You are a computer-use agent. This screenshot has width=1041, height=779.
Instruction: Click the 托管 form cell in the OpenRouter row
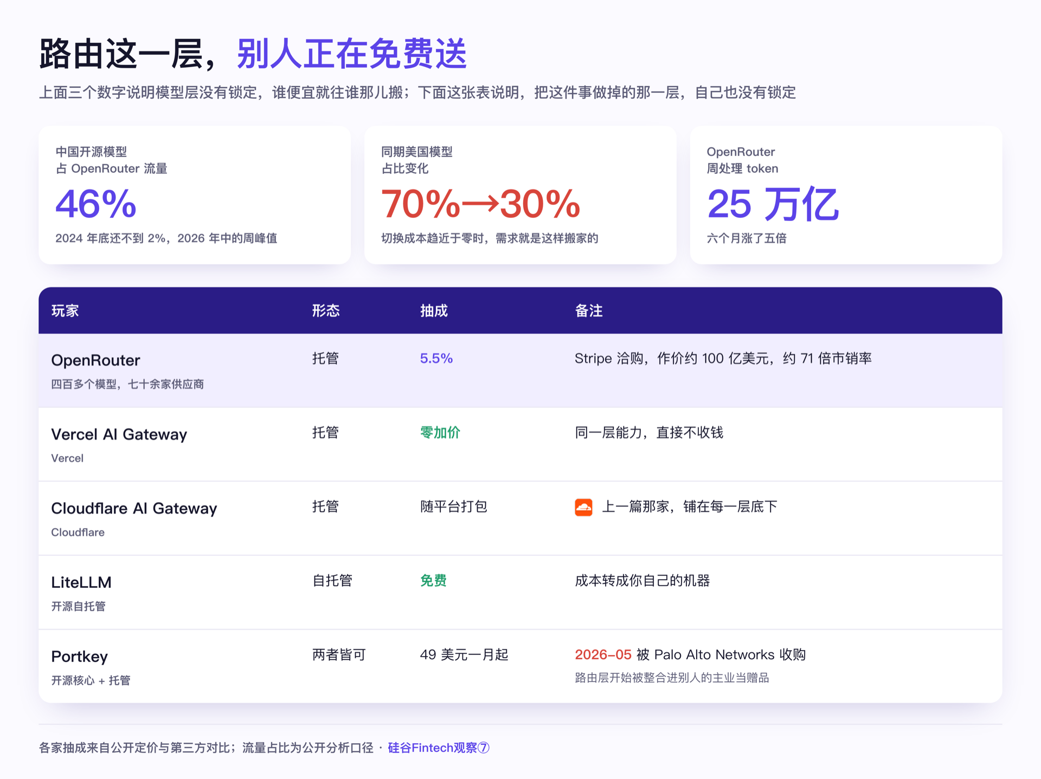click(x=325, y=358)
